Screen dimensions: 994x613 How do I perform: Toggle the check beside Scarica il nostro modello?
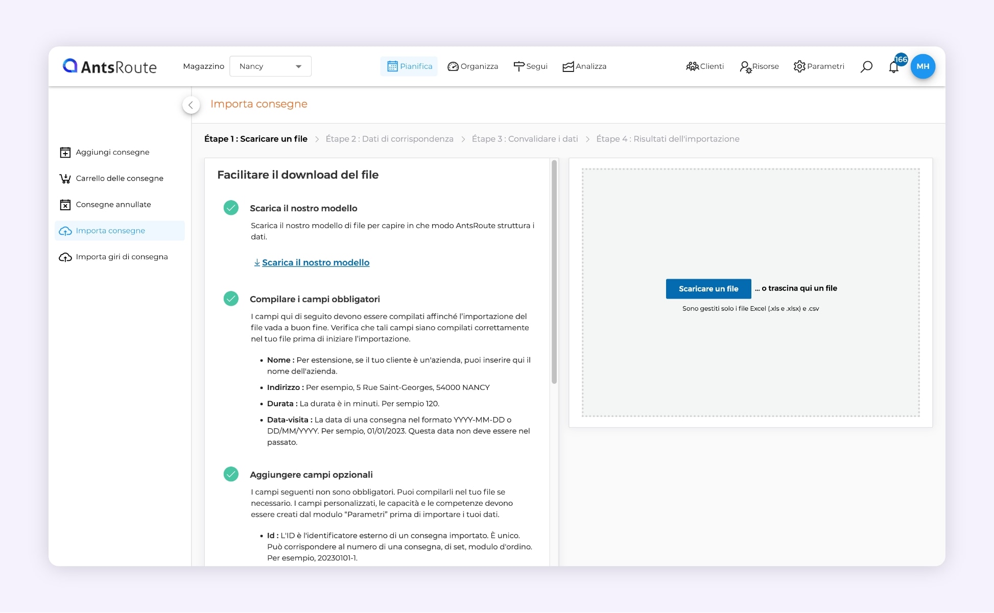click(231, 208)
